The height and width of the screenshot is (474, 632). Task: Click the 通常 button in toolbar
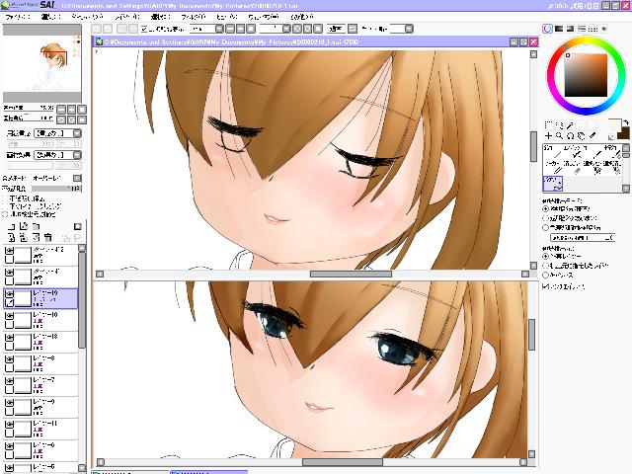coord(336,29)
